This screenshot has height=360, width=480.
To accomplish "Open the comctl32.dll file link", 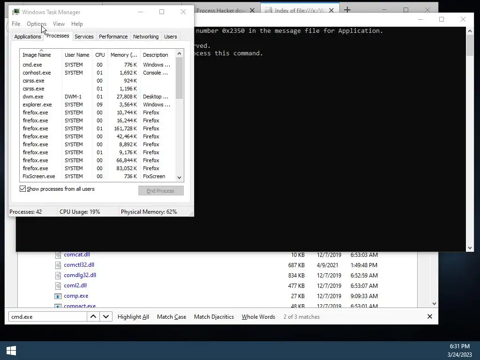I will (79, 265).
